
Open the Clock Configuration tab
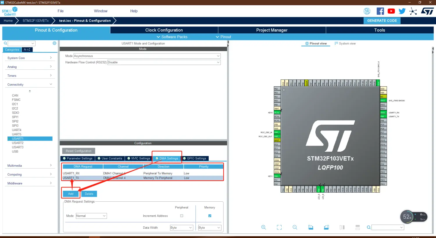tap(164, 30)
